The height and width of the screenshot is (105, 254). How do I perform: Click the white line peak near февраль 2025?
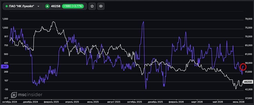point(53,22)
